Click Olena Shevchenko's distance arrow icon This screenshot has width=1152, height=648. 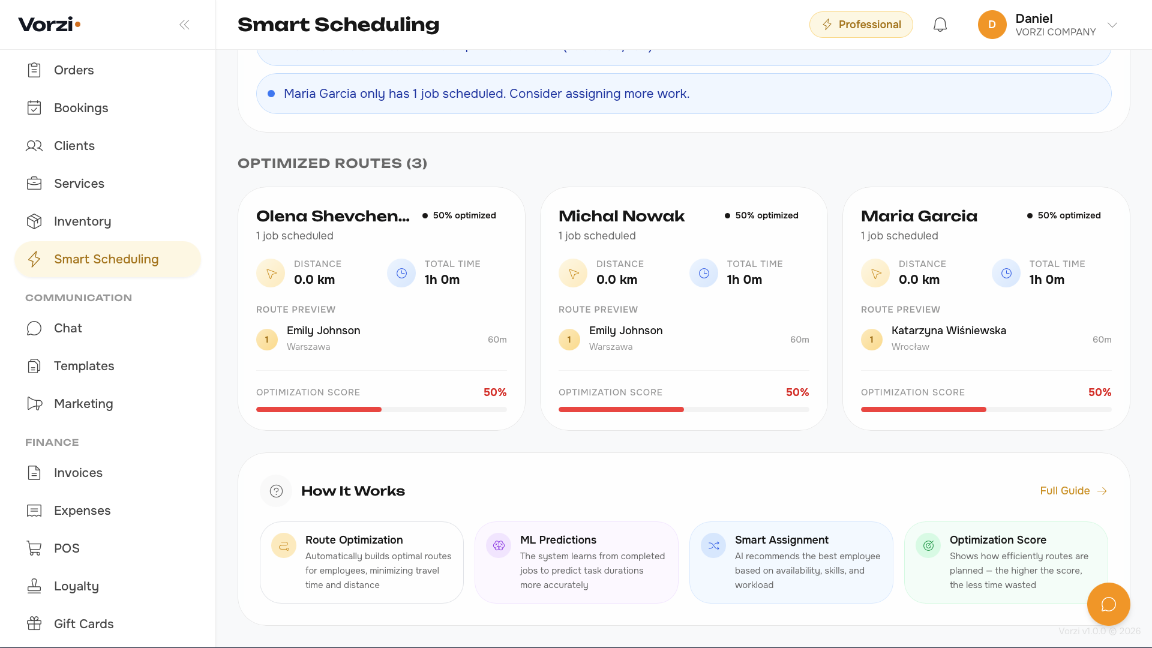point(271,273)
